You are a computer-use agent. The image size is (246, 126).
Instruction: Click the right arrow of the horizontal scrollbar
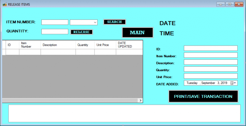[x=140, y=100]
